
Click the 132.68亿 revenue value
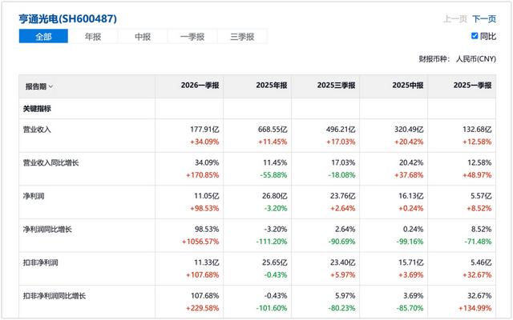(x=477, y=130)
